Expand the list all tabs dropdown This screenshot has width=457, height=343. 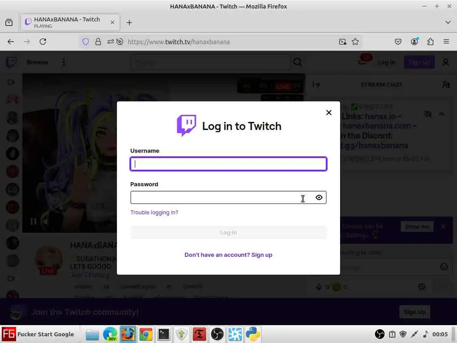click(x=448, y=22)
